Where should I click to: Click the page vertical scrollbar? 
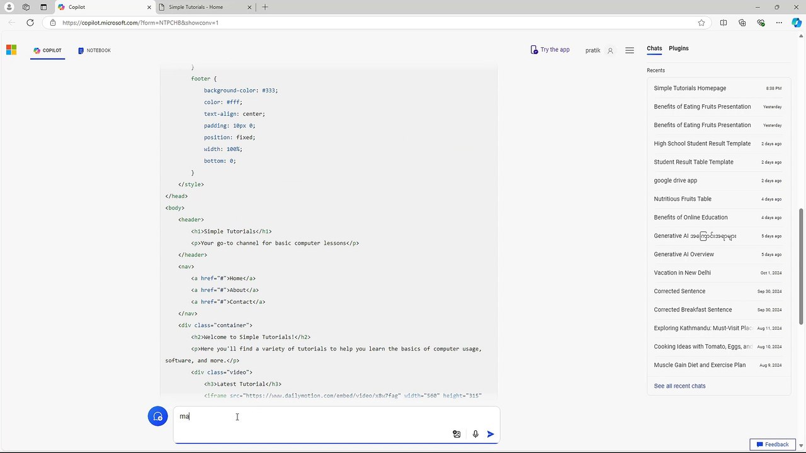(x=802, y=267)
